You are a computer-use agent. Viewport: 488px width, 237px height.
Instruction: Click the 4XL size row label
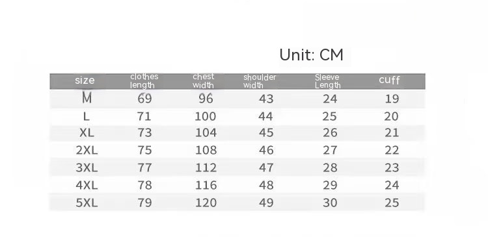pos(87,186)
